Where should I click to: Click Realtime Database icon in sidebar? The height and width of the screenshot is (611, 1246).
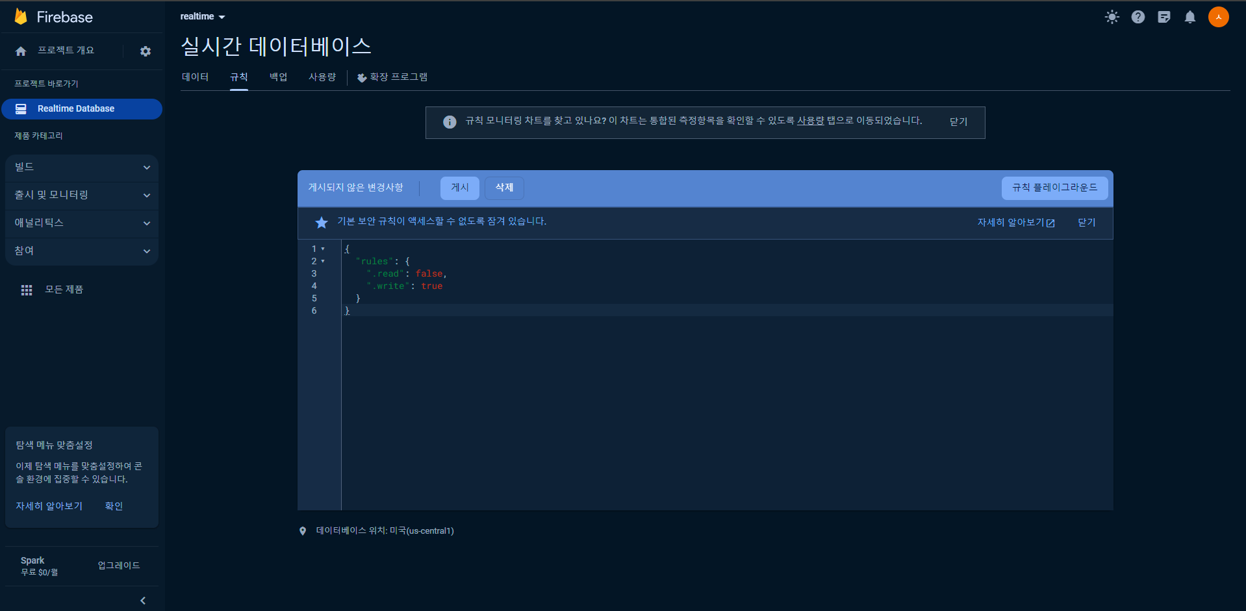[x=21, y=109]
